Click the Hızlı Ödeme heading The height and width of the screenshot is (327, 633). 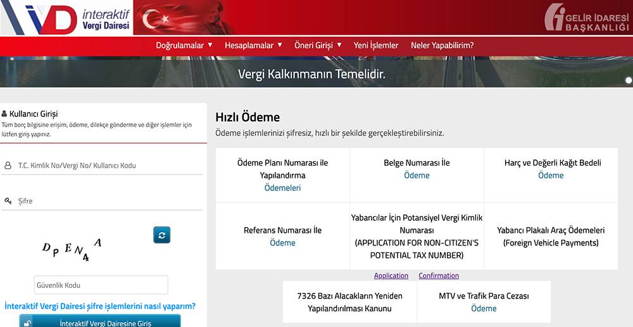pyautogui.click(x=248, y=118)
